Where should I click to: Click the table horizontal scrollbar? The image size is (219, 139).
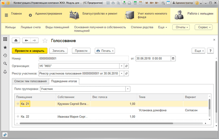point(96,123)
